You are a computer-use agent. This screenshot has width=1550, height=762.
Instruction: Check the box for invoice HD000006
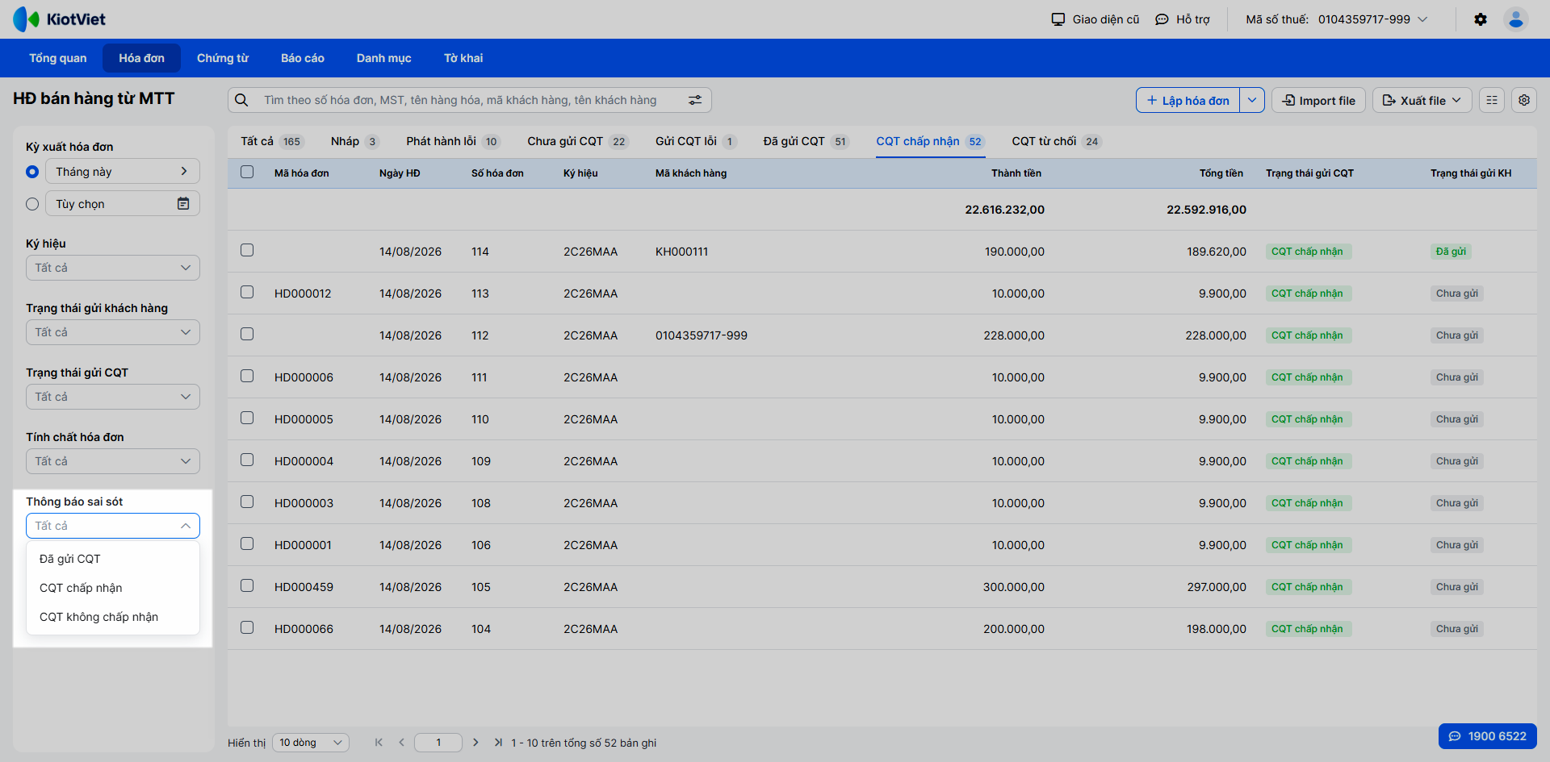[x=247, y=376]
